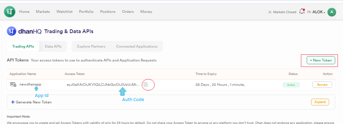Click the Markets Closed status indicator
343x124 pixels.
(282, 12)
